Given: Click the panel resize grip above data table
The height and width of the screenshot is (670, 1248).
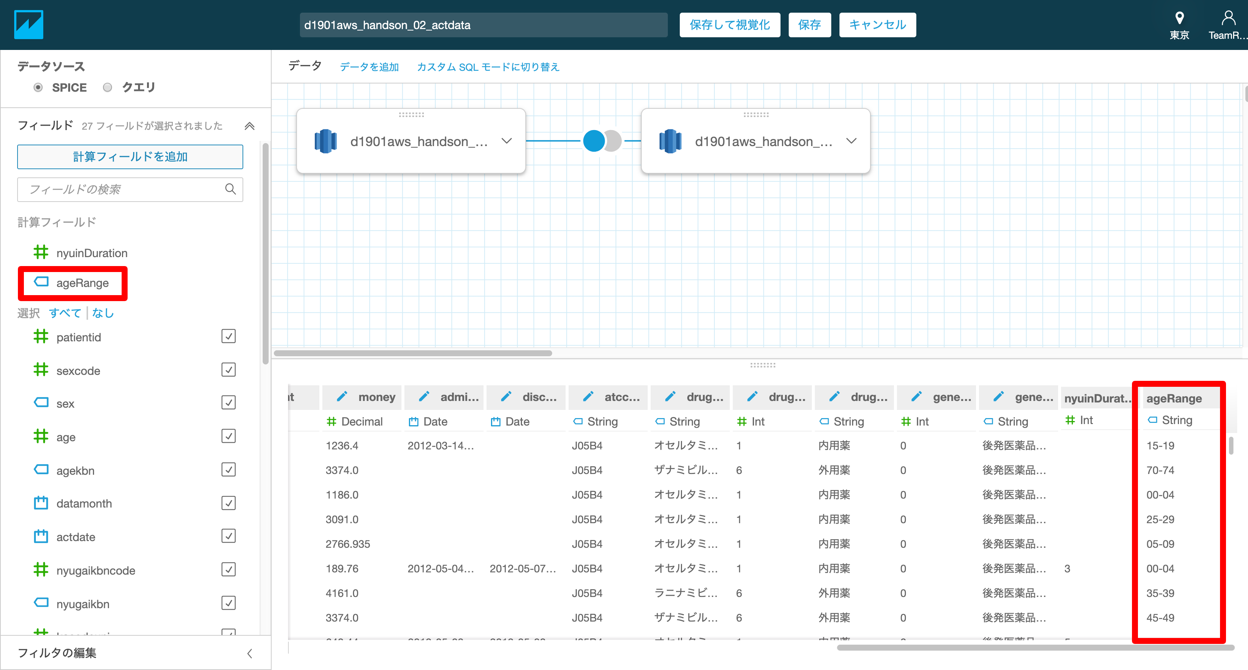Looking at the screenshot, I should pyautogui.click(x=763, y=365).
